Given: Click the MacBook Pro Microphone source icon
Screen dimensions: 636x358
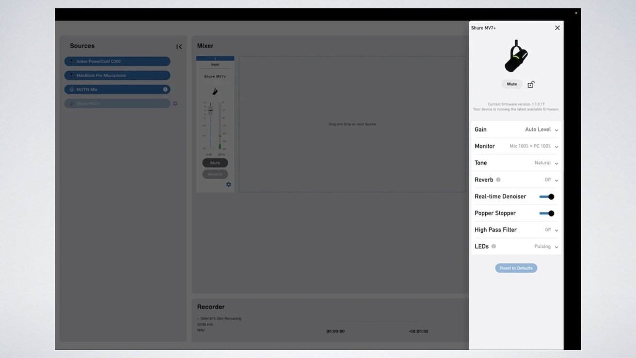Looking at the screenshot, I should click(x=71, y=76).
